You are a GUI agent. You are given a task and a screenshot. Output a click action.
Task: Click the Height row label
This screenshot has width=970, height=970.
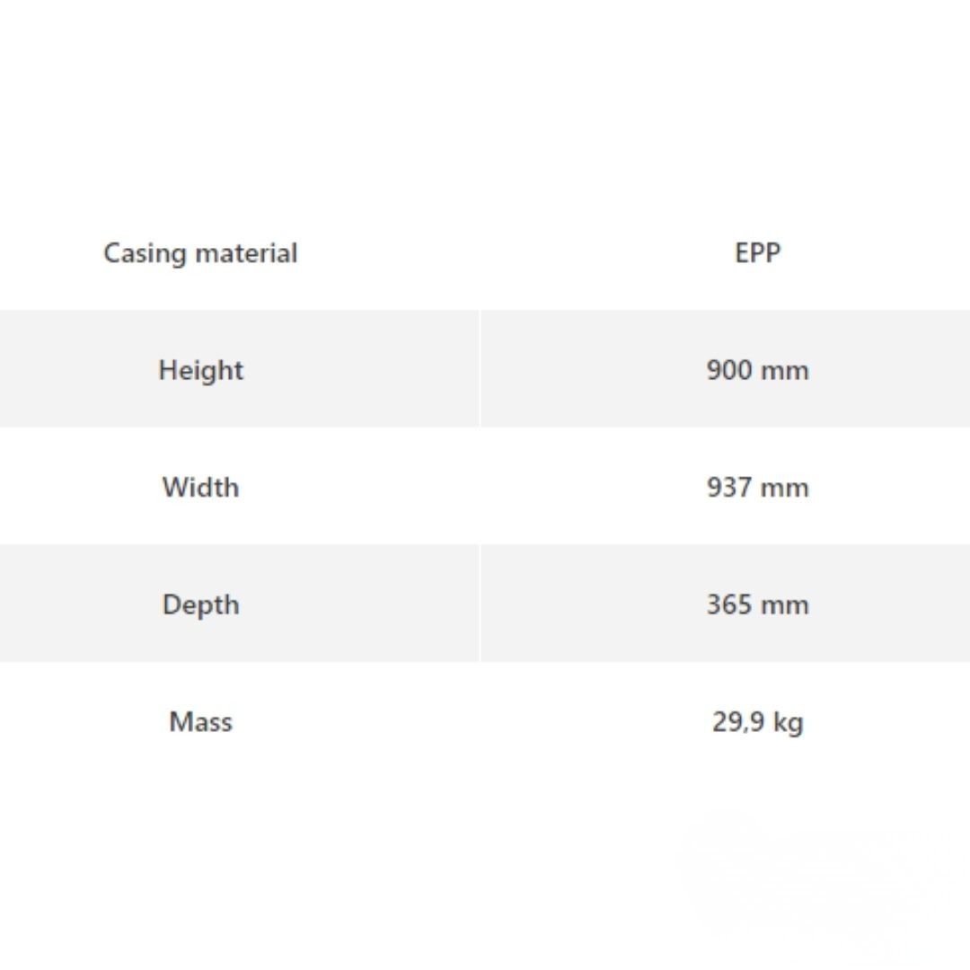pyautogui.click(x=200, y=370)
